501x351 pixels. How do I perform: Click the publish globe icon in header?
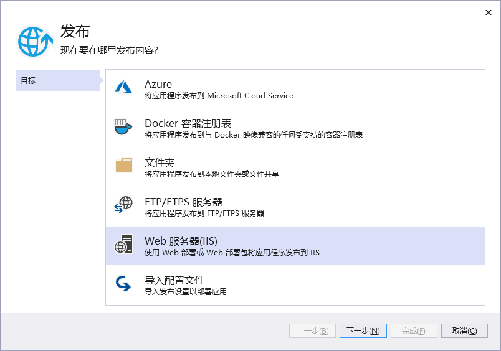click(36, 41)
